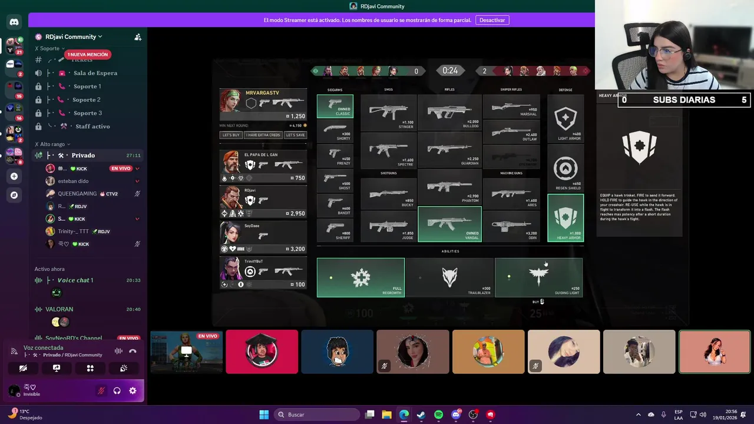
Task: Select the Spectre SMG
Action: [388, 150]
